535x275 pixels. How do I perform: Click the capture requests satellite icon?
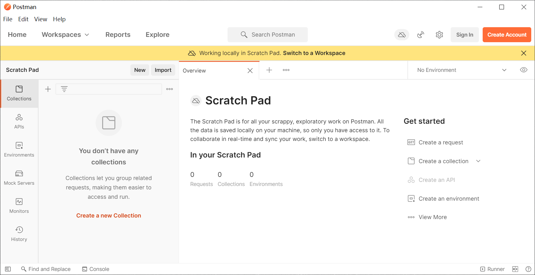click(x=421, y=35)
